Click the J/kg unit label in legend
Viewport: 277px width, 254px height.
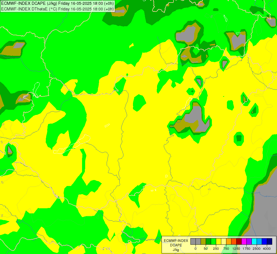(x=176, y=250)
